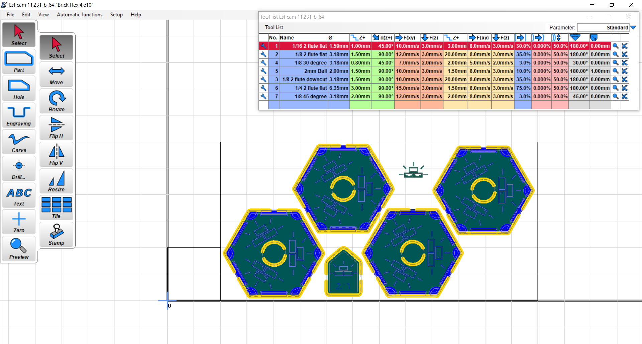Click the first F(xy) feedrate column header

click(x=407, y=38)
